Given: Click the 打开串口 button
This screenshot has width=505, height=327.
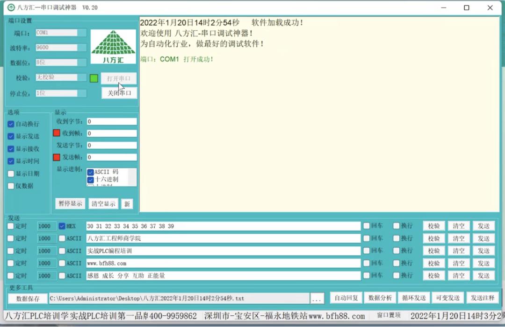Looking at the screenshot, I should coord(118,78).
